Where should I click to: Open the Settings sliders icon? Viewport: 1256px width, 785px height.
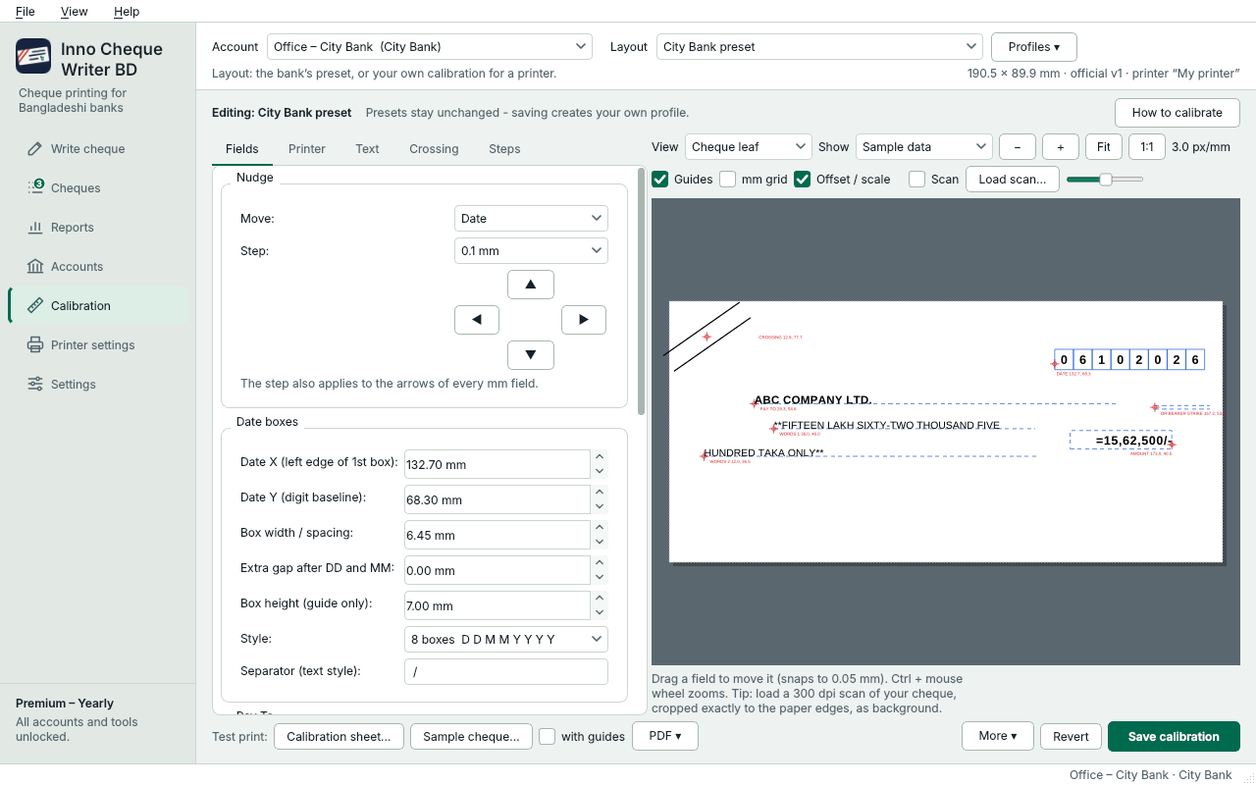[x=35, y=385]
